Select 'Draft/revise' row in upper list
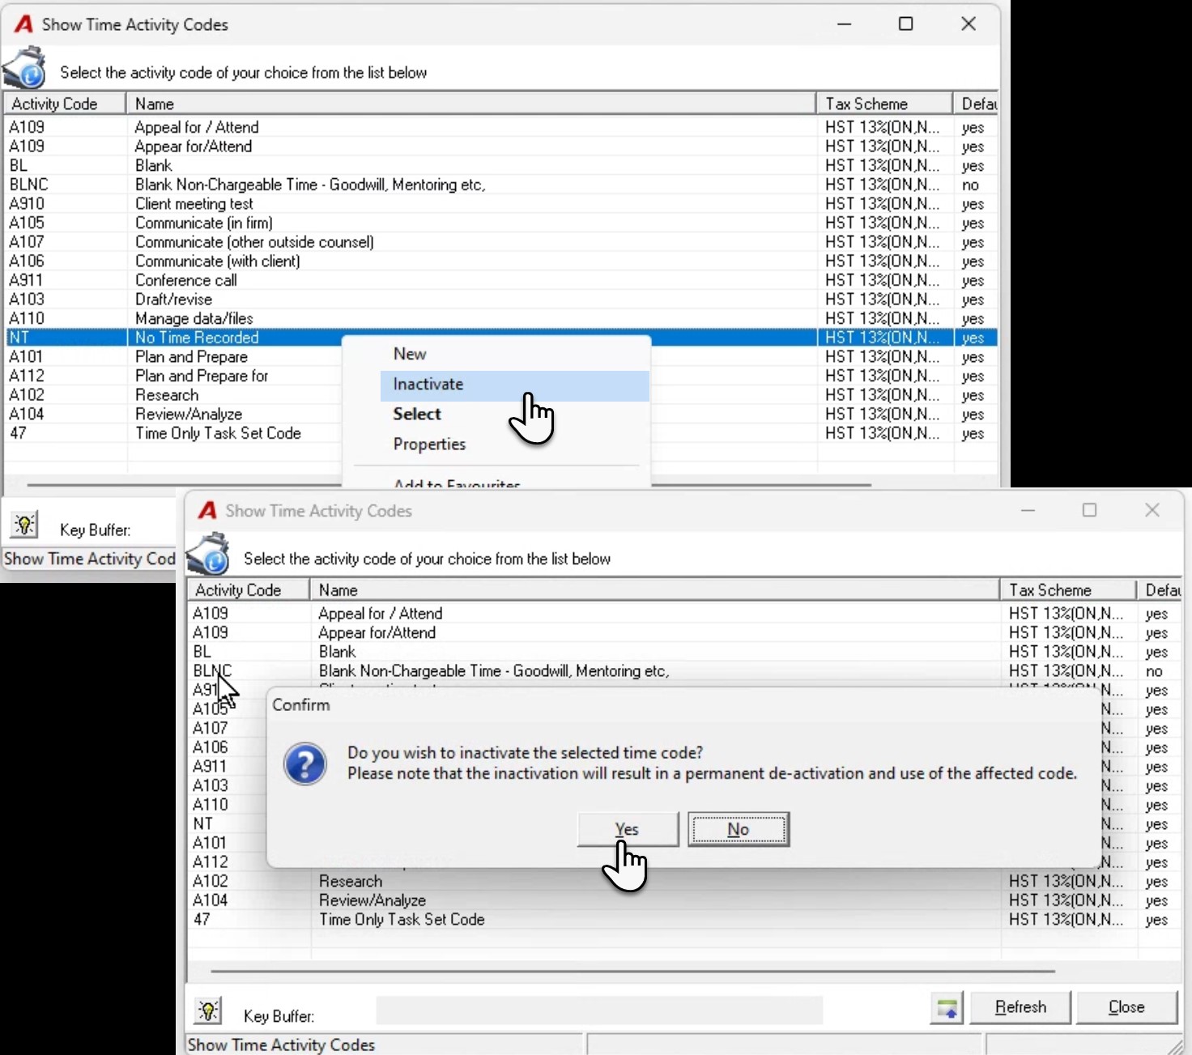The height and width of the screenshot is (1055, 1192). tap(501, 300)
